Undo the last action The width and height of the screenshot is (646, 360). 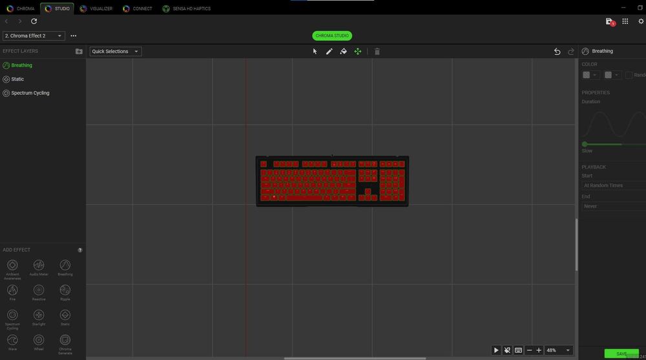[557, 52]
